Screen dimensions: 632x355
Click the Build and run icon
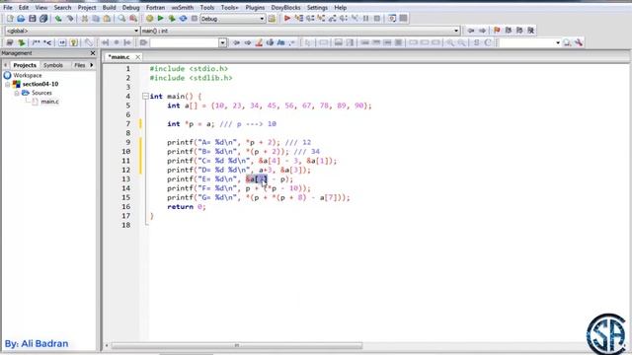tap(172, 19)
